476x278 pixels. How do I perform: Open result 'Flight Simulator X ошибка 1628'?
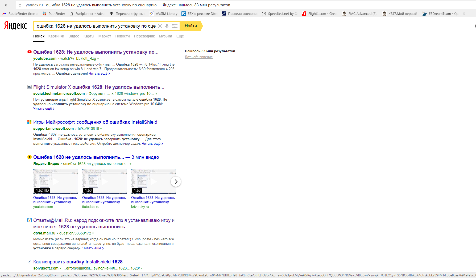tap(99, 87)
